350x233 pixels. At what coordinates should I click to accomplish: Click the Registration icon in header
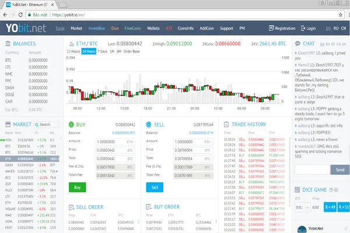(x=271, y=28)
